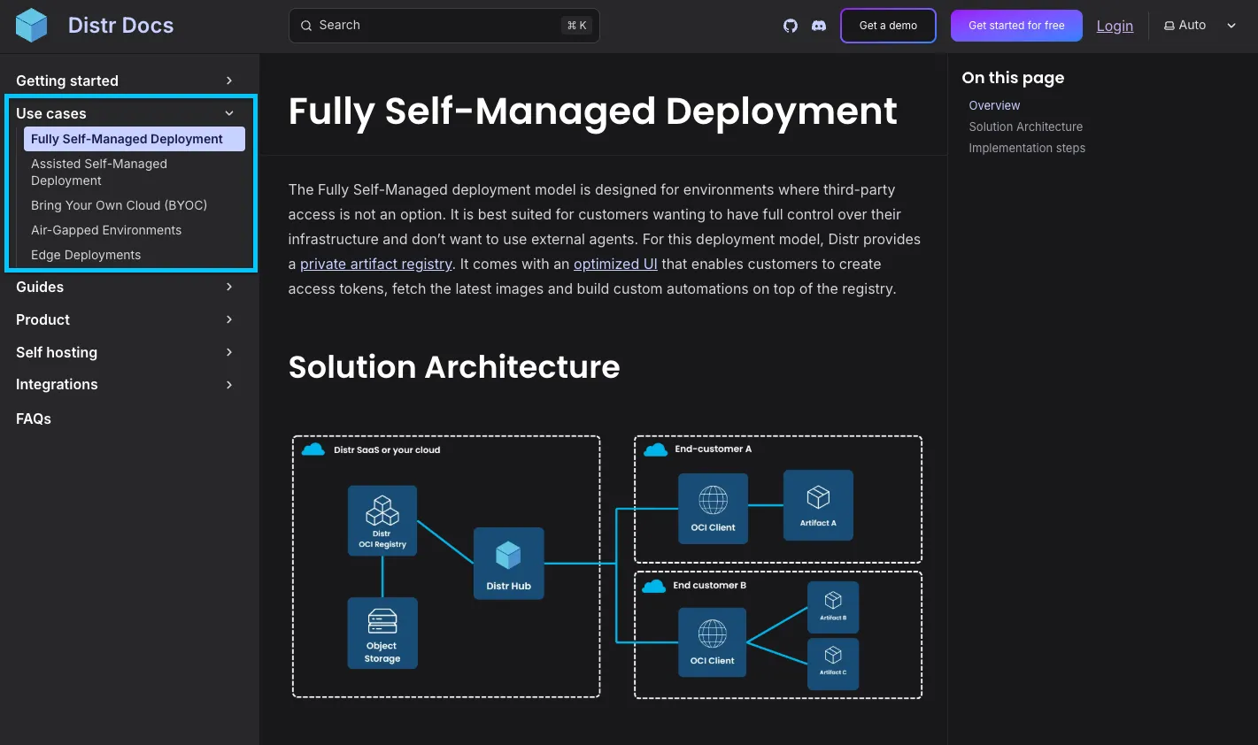Screen dimensions: 1258x745
Task: Jump to Implementation steps section
Action: tap(1026, 148)
